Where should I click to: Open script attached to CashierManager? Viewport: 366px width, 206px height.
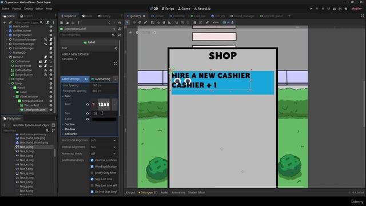click(x=51, y=48)
